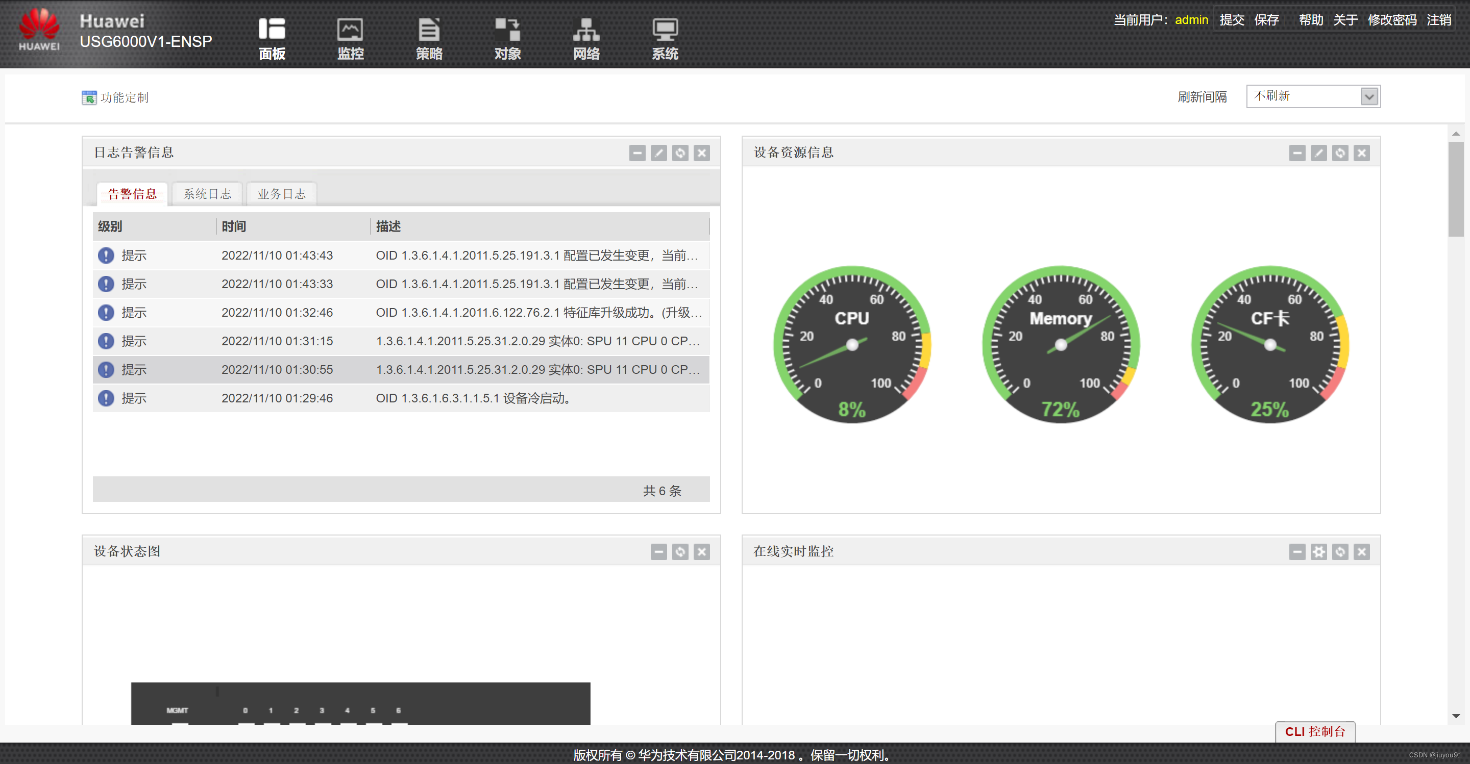The image size is (1470, 764).
Task: Click the 注销 logout link
Action: [1439, 20]
